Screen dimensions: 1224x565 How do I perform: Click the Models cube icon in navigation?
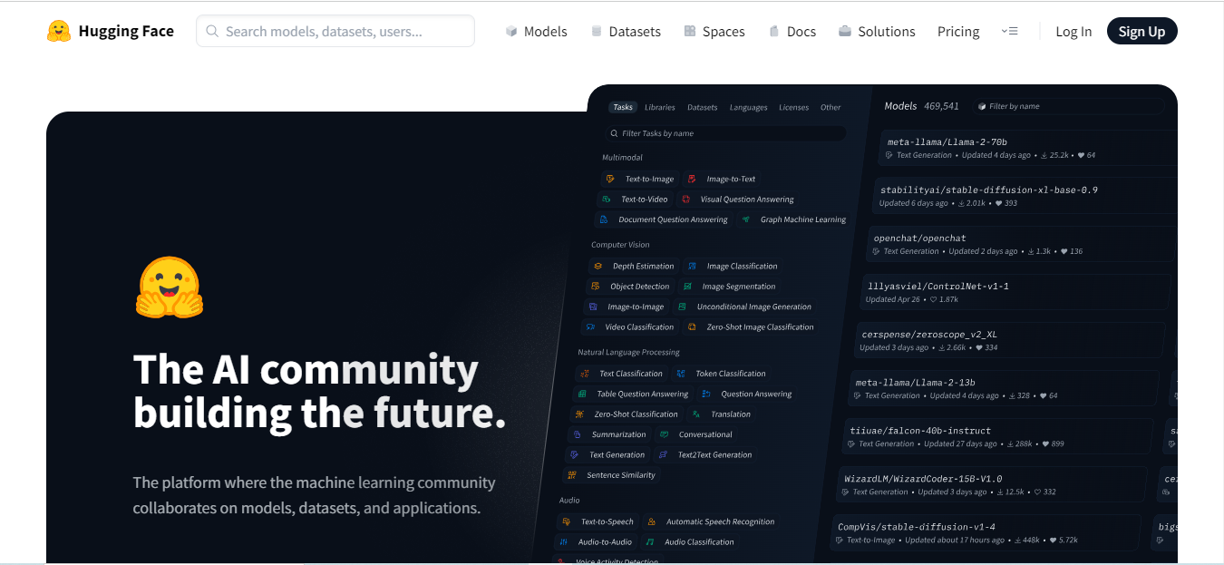click(511, 31)
